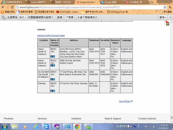Open the Chrome wrench menu
Image resolution: width=173 pixels, height=130 pixels.
(x=170, y=7)
